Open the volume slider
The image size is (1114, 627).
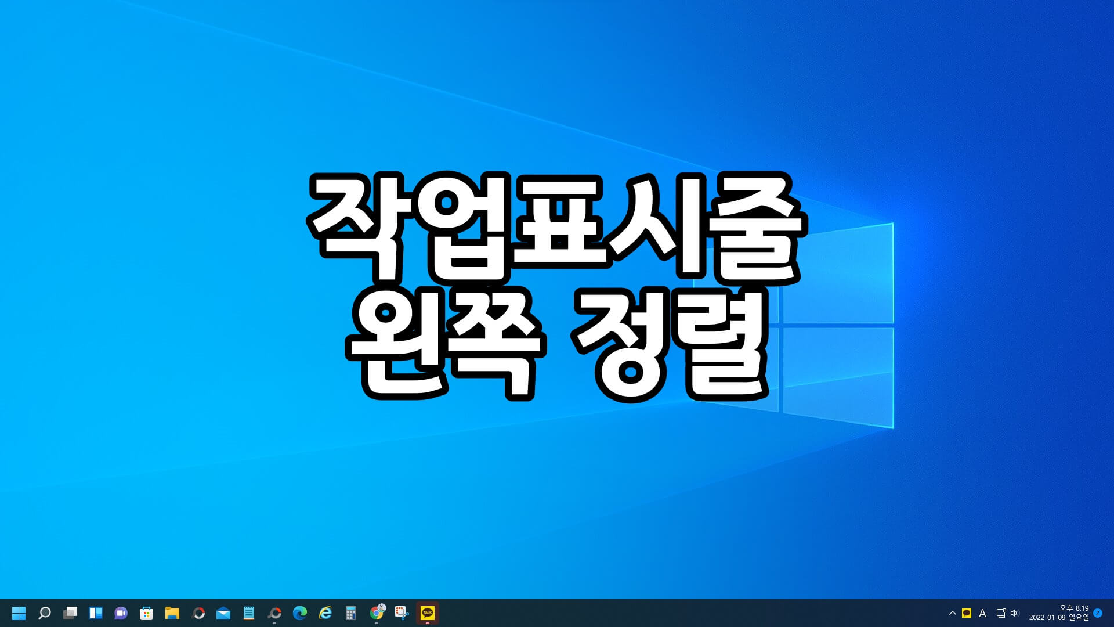1014,613
